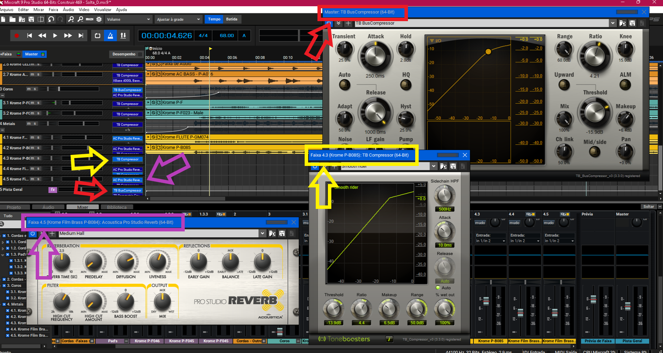
Task: Zoom out with the magnifier minus icon
Action: [80, 19]
